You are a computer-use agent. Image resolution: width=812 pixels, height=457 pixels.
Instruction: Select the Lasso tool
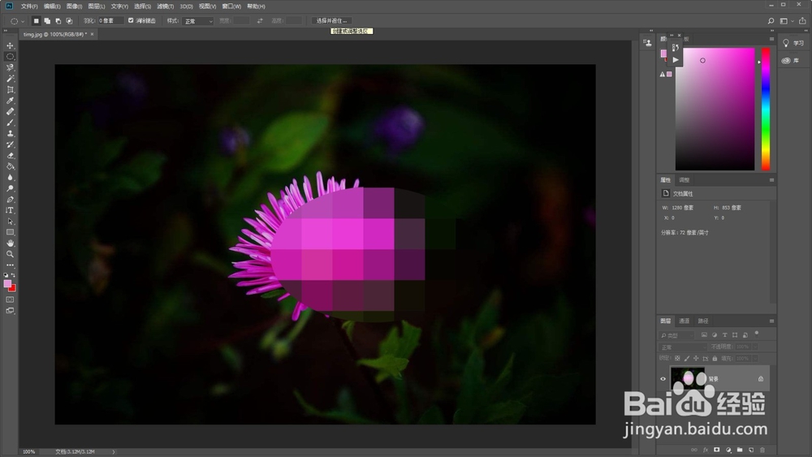pyautogui.click(x=10, y=67)
